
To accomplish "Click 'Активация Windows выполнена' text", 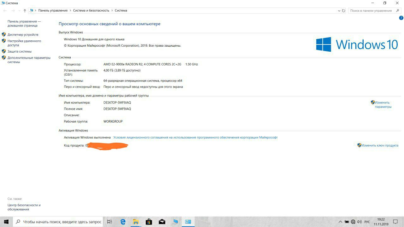I will coord(87,137).
